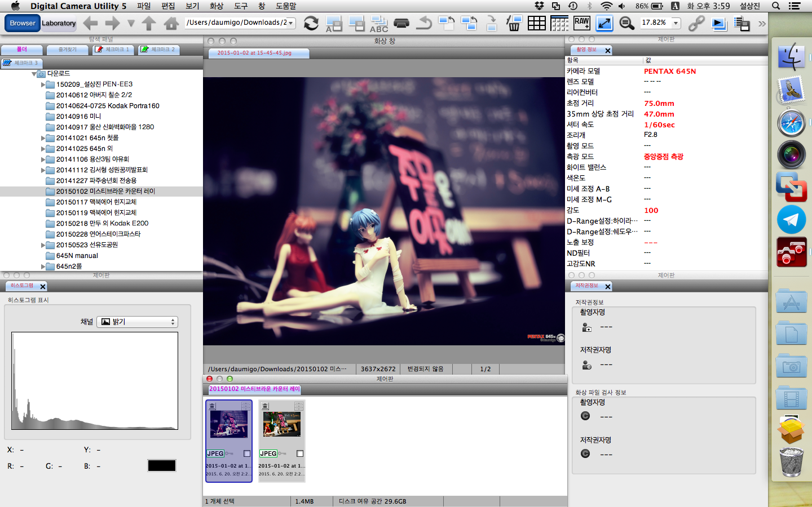Click the rotate icon on the unselected bright thumbnail
The image size is (812, 507).
click(265, 406)
